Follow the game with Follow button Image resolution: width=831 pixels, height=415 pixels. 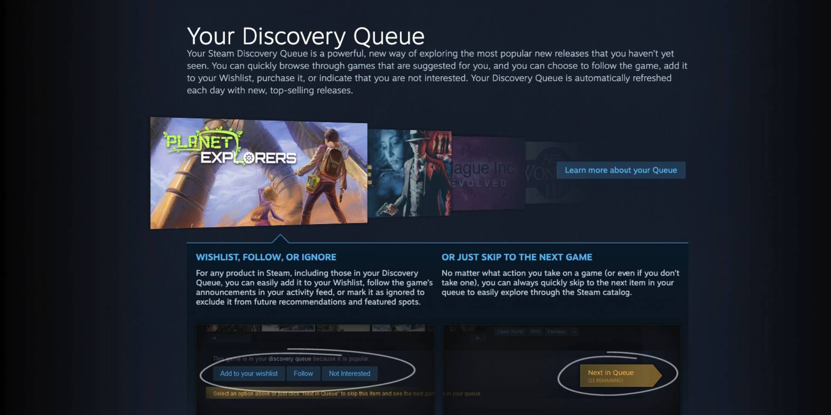click(x=303, y=373)
